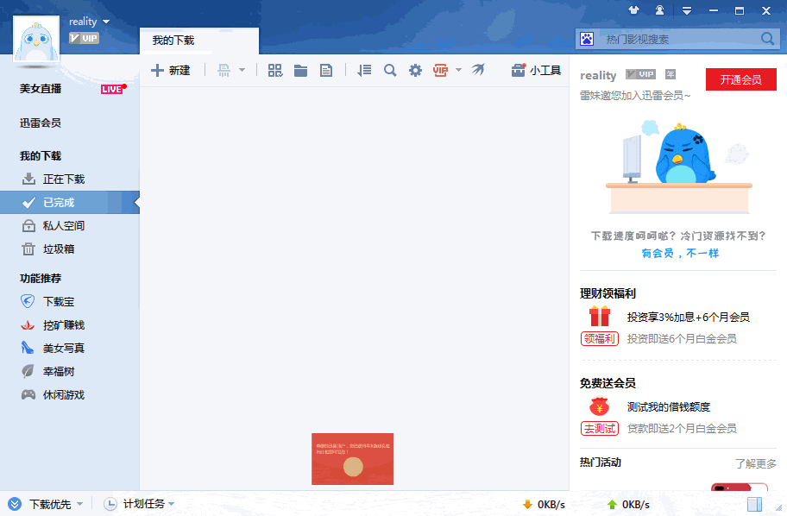
Task: Expand the VIP icon dropdown arrow
Action: [x=458, y=70]
